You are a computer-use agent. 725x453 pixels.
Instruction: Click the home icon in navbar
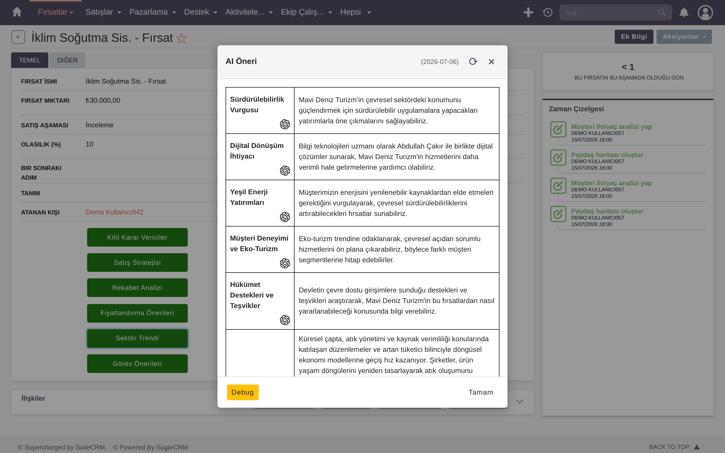17,12
